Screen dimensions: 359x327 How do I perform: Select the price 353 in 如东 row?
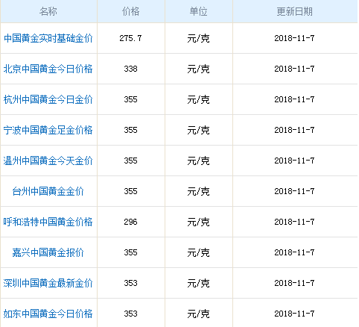click(130, 314)
